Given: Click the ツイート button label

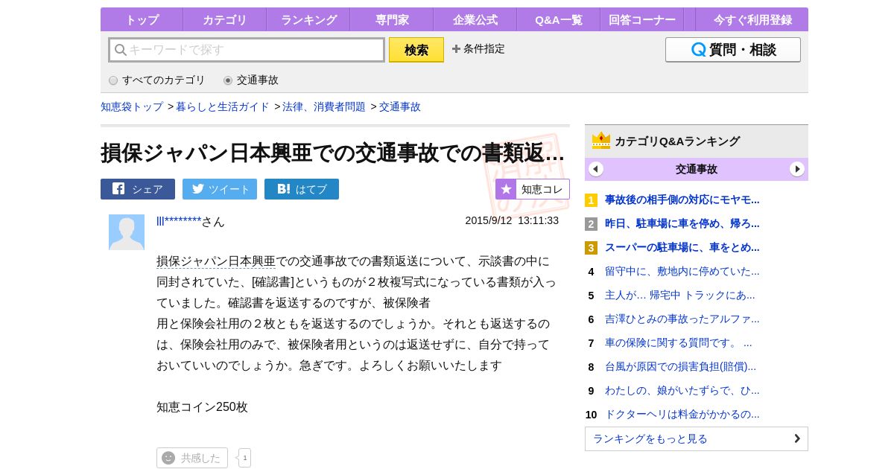Looking at the screenshot, I should coord(229,189).
